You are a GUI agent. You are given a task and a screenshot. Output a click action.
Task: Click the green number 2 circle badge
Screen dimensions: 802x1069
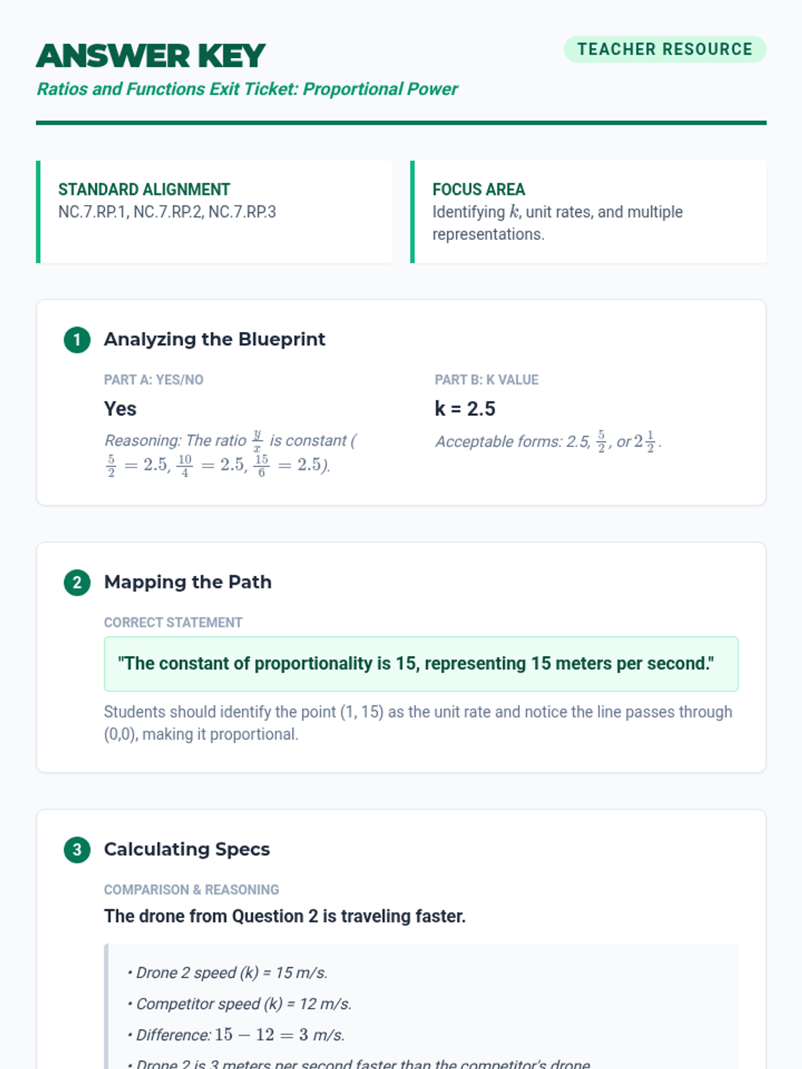pyautogui.click(x=77, y=583)
